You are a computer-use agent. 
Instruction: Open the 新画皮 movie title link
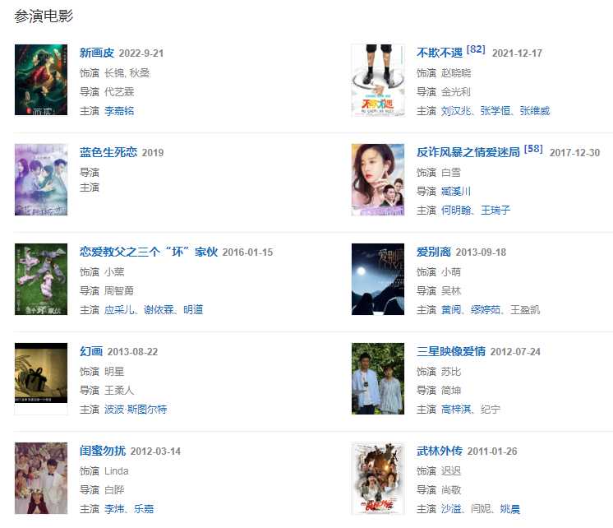tap(97, 53)
